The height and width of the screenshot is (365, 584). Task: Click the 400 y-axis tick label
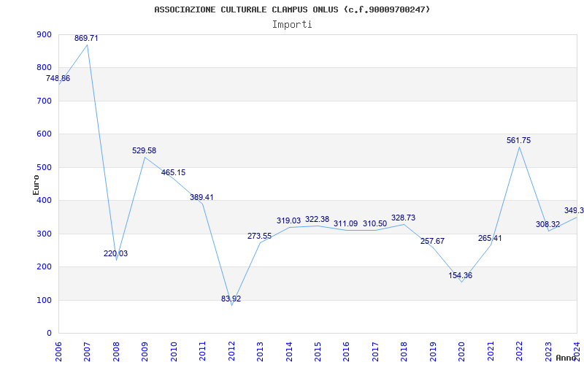tap(44, 201)
